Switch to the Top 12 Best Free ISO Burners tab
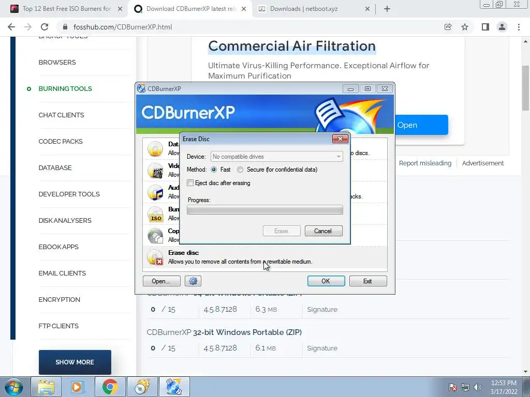Screen dimensions: 530x397 [x=67, y=9]
